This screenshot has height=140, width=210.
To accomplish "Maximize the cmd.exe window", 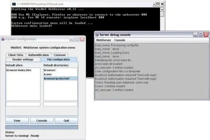I will pos(158,4).
